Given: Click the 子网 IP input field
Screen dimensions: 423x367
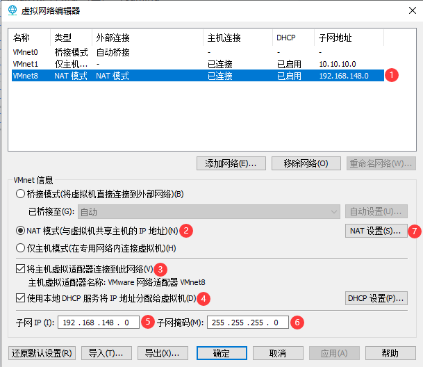Looking at the screenshot, I should [x=99, y=323].
